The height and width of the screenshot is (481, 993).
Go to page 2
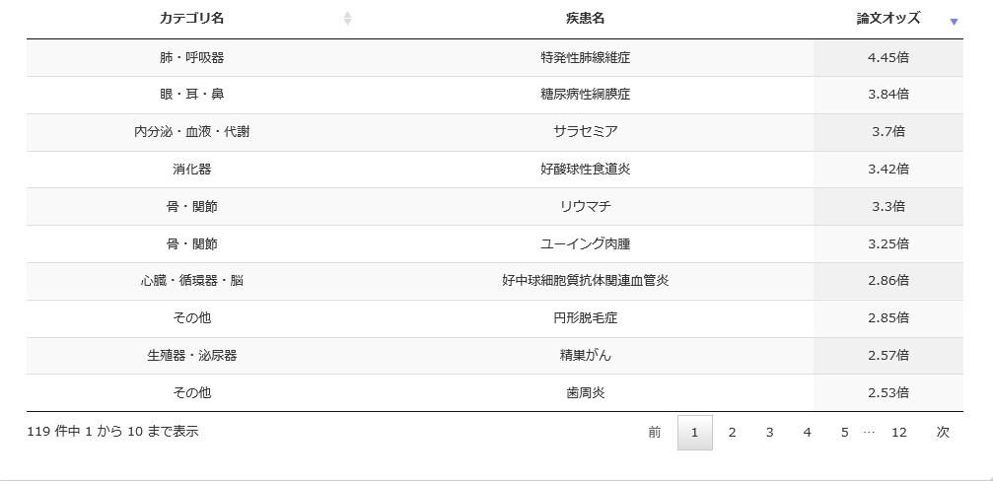pos(732,433)
